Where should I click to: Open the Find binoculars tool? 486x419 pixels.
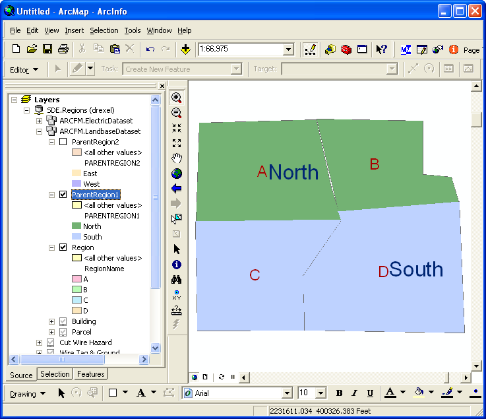pyautogui.click(x=176, y=280)
